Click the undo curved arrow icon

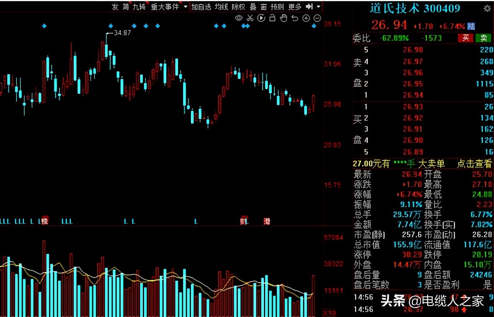coord(295,18)
